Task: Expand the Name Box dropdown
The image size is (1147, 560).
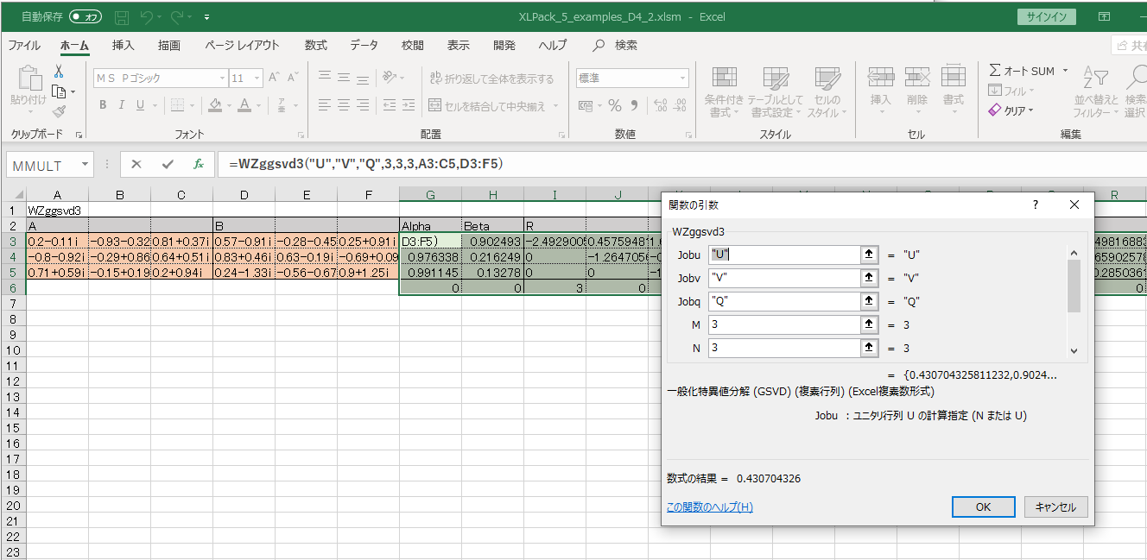Action: click(x=85, y=164)
